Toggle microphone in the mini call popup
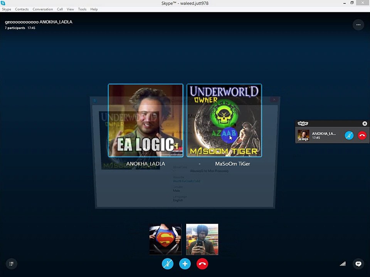The image size is (370, 277). 349,135
